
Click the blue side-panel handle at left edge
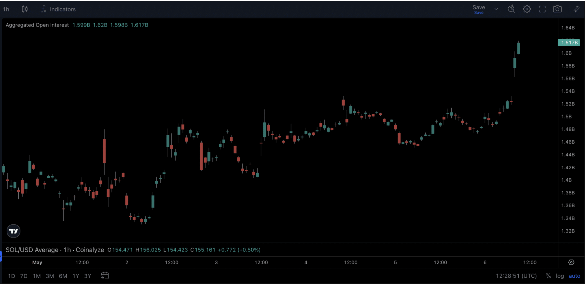click(x=1, y=256)
